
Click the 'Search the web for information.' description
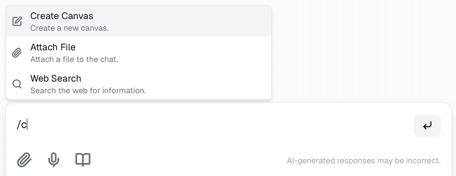pyautogui.click(x=88, y=91)
